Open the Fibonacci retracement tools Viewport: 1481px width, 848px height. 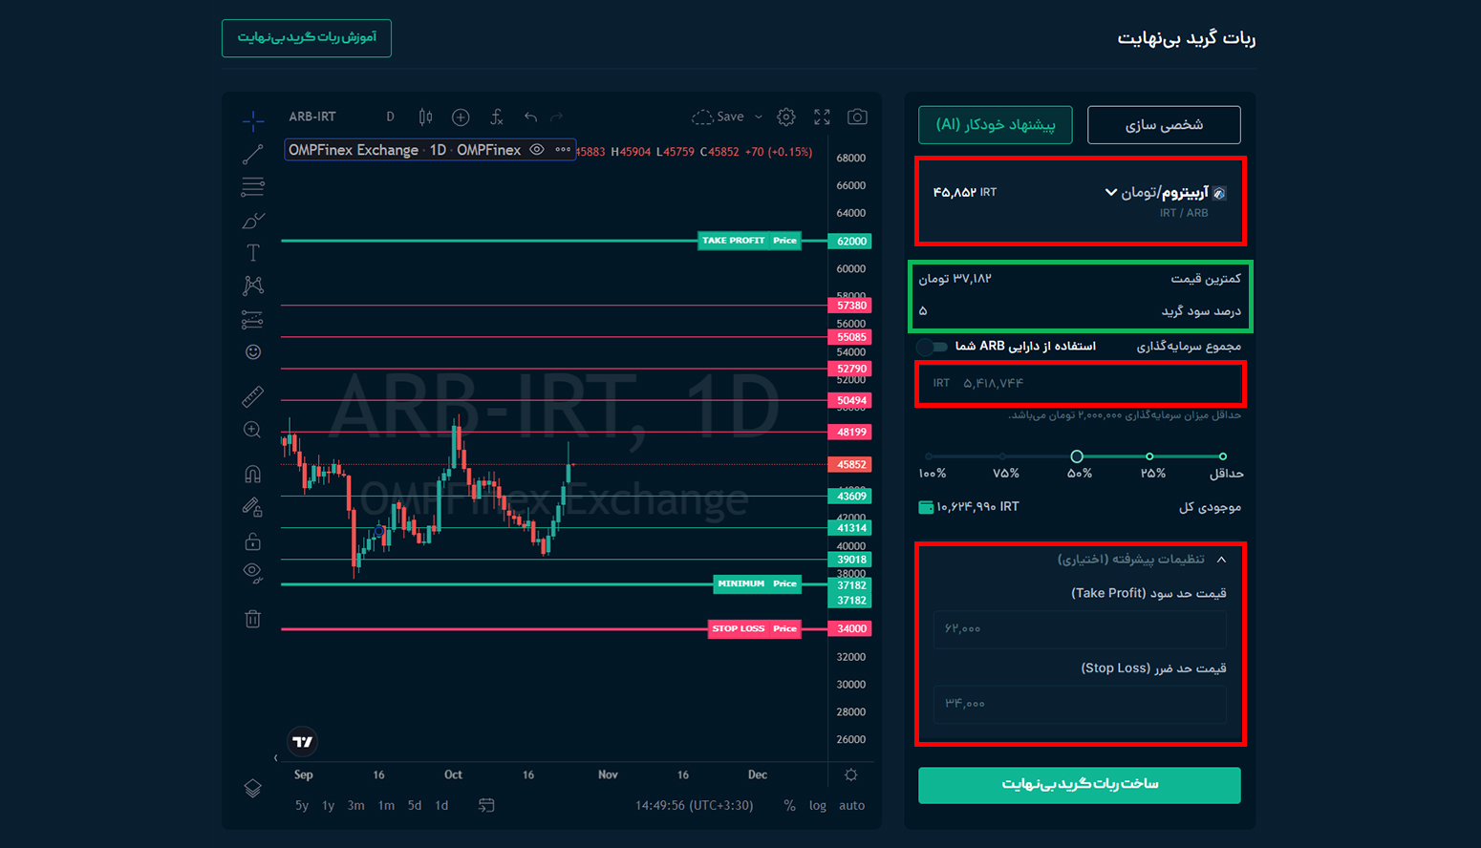[x=252, y=186]
